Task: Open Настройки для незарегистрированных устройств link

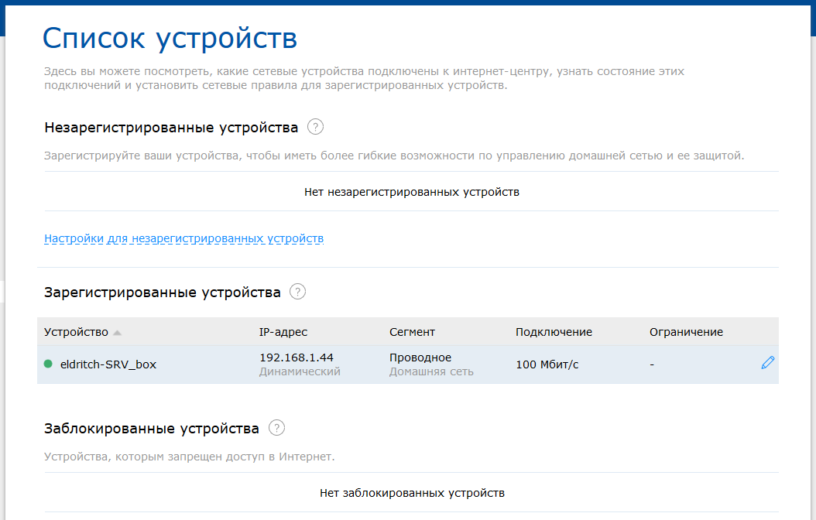Action: (x=183, y=238)
